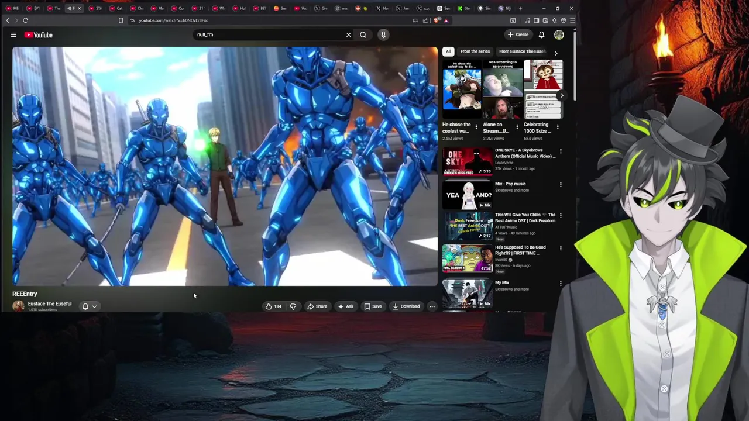Click the Share button under the video
The image size is (749, 421).
pos(317,306)
